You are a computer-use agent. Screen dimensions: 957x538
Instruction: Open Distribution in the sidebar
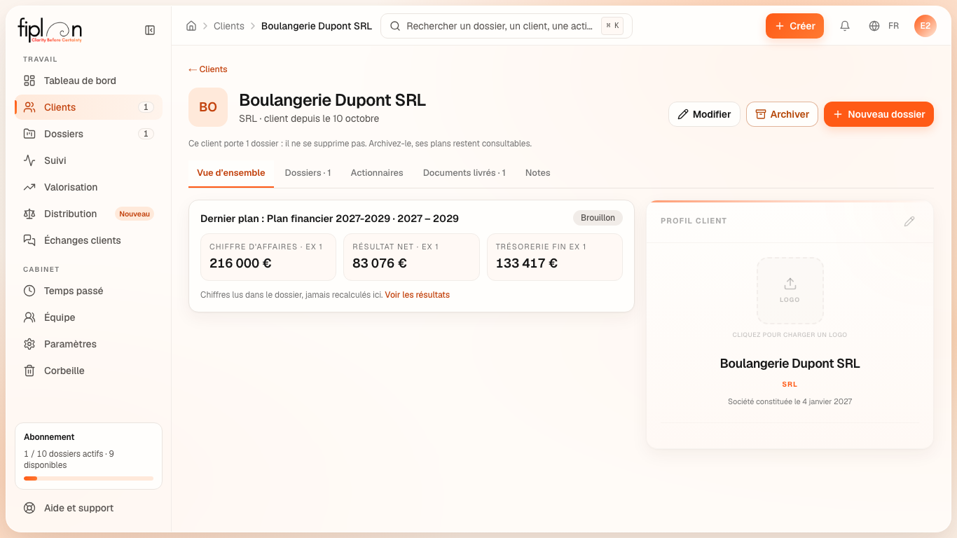88,214
